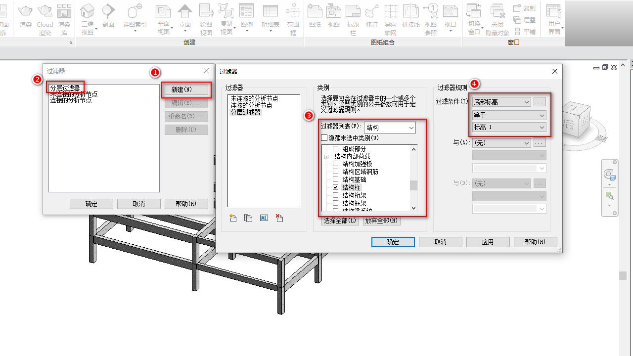Click the 平铺 tile windows item
This screenshot has width=633, height=356.
(524, 32)
